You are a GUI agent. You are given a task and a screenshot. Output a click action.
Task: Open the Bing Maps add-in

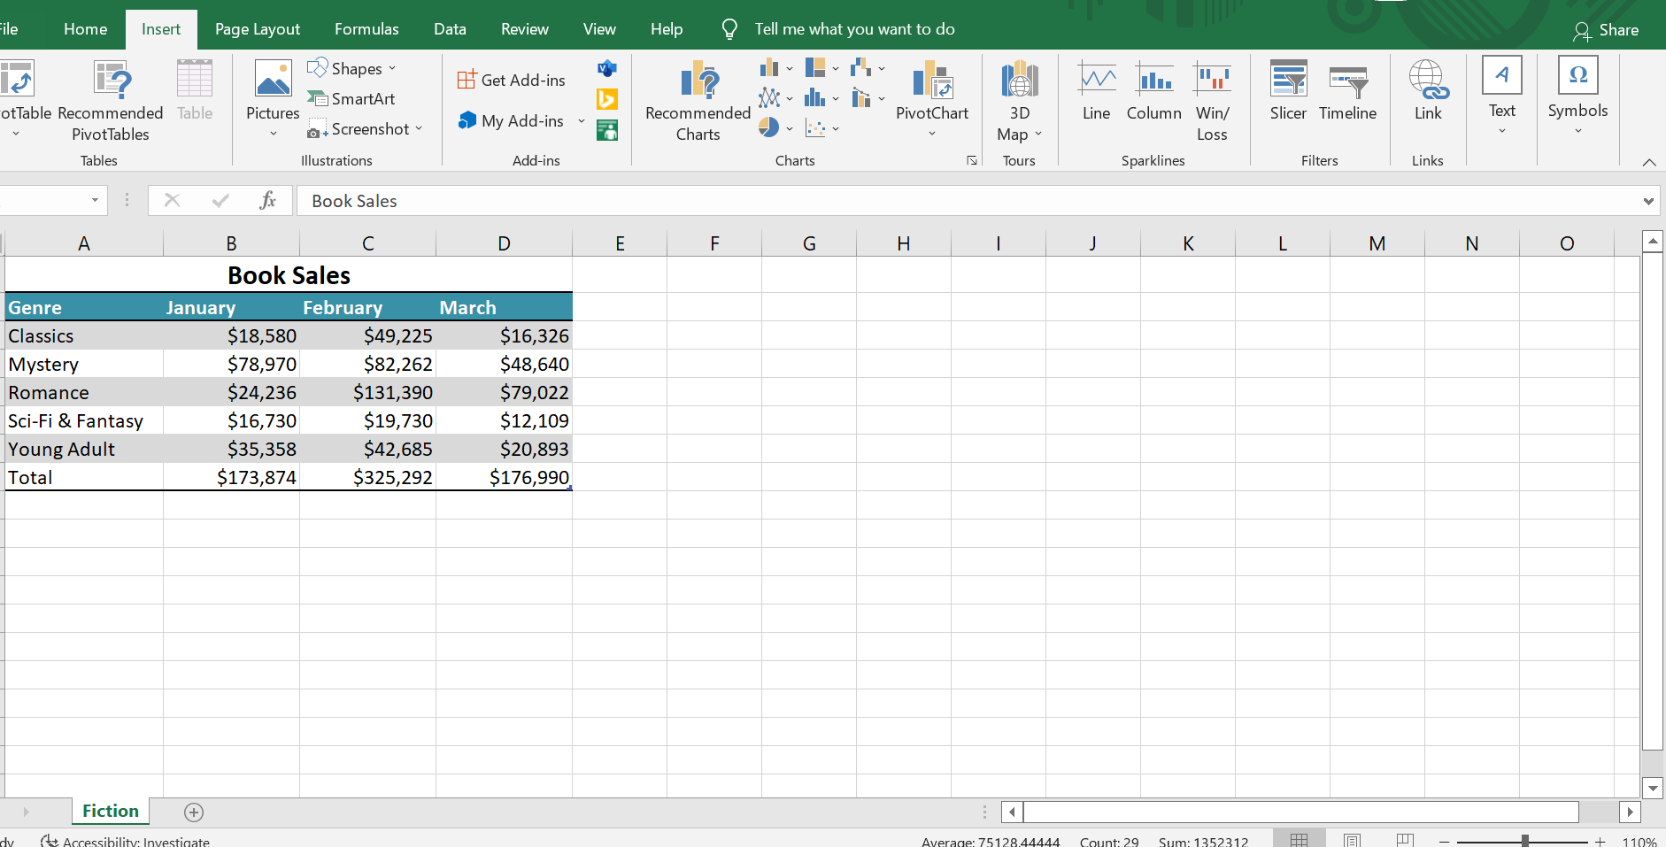(x=607, y=99)
